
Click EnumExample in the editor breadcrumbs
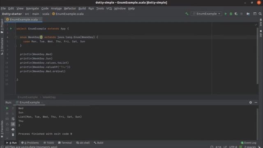[28, 97]
